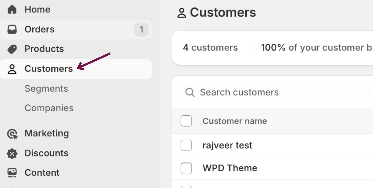Check the box for rajveer test

tap(186, 145)
